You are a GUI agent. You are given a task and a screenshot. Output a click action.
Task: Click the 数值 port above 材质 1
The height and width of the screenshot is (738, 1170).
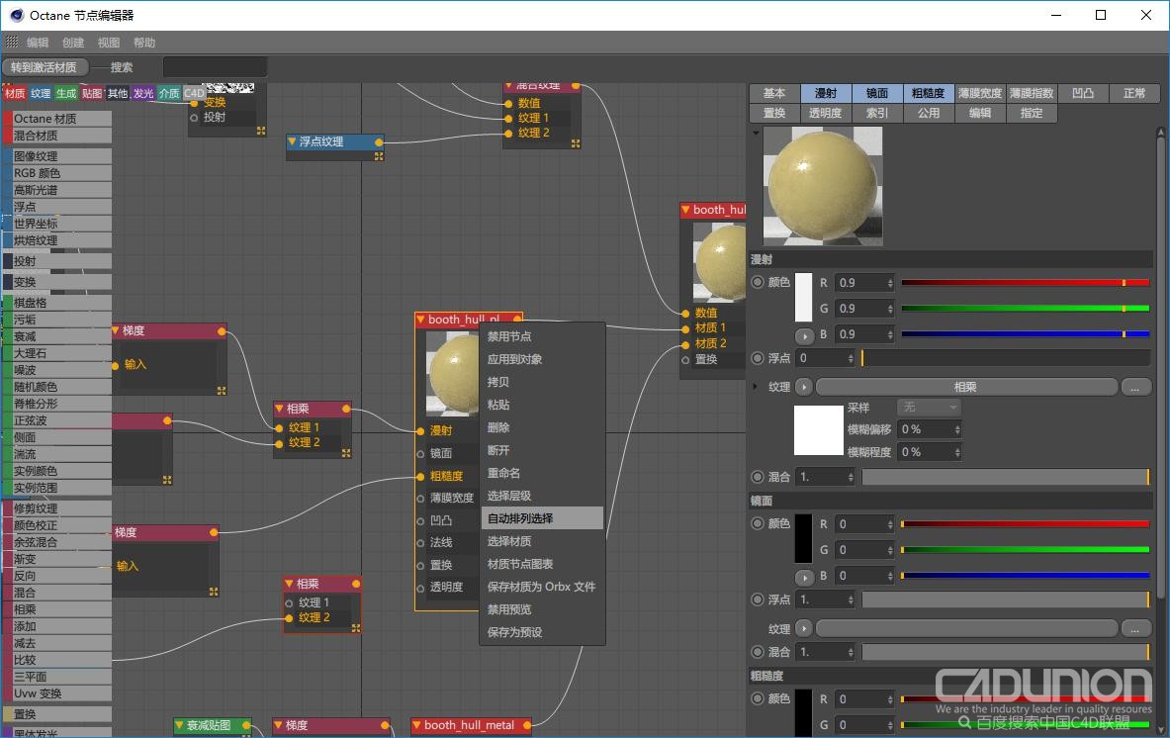pos(685,313)
